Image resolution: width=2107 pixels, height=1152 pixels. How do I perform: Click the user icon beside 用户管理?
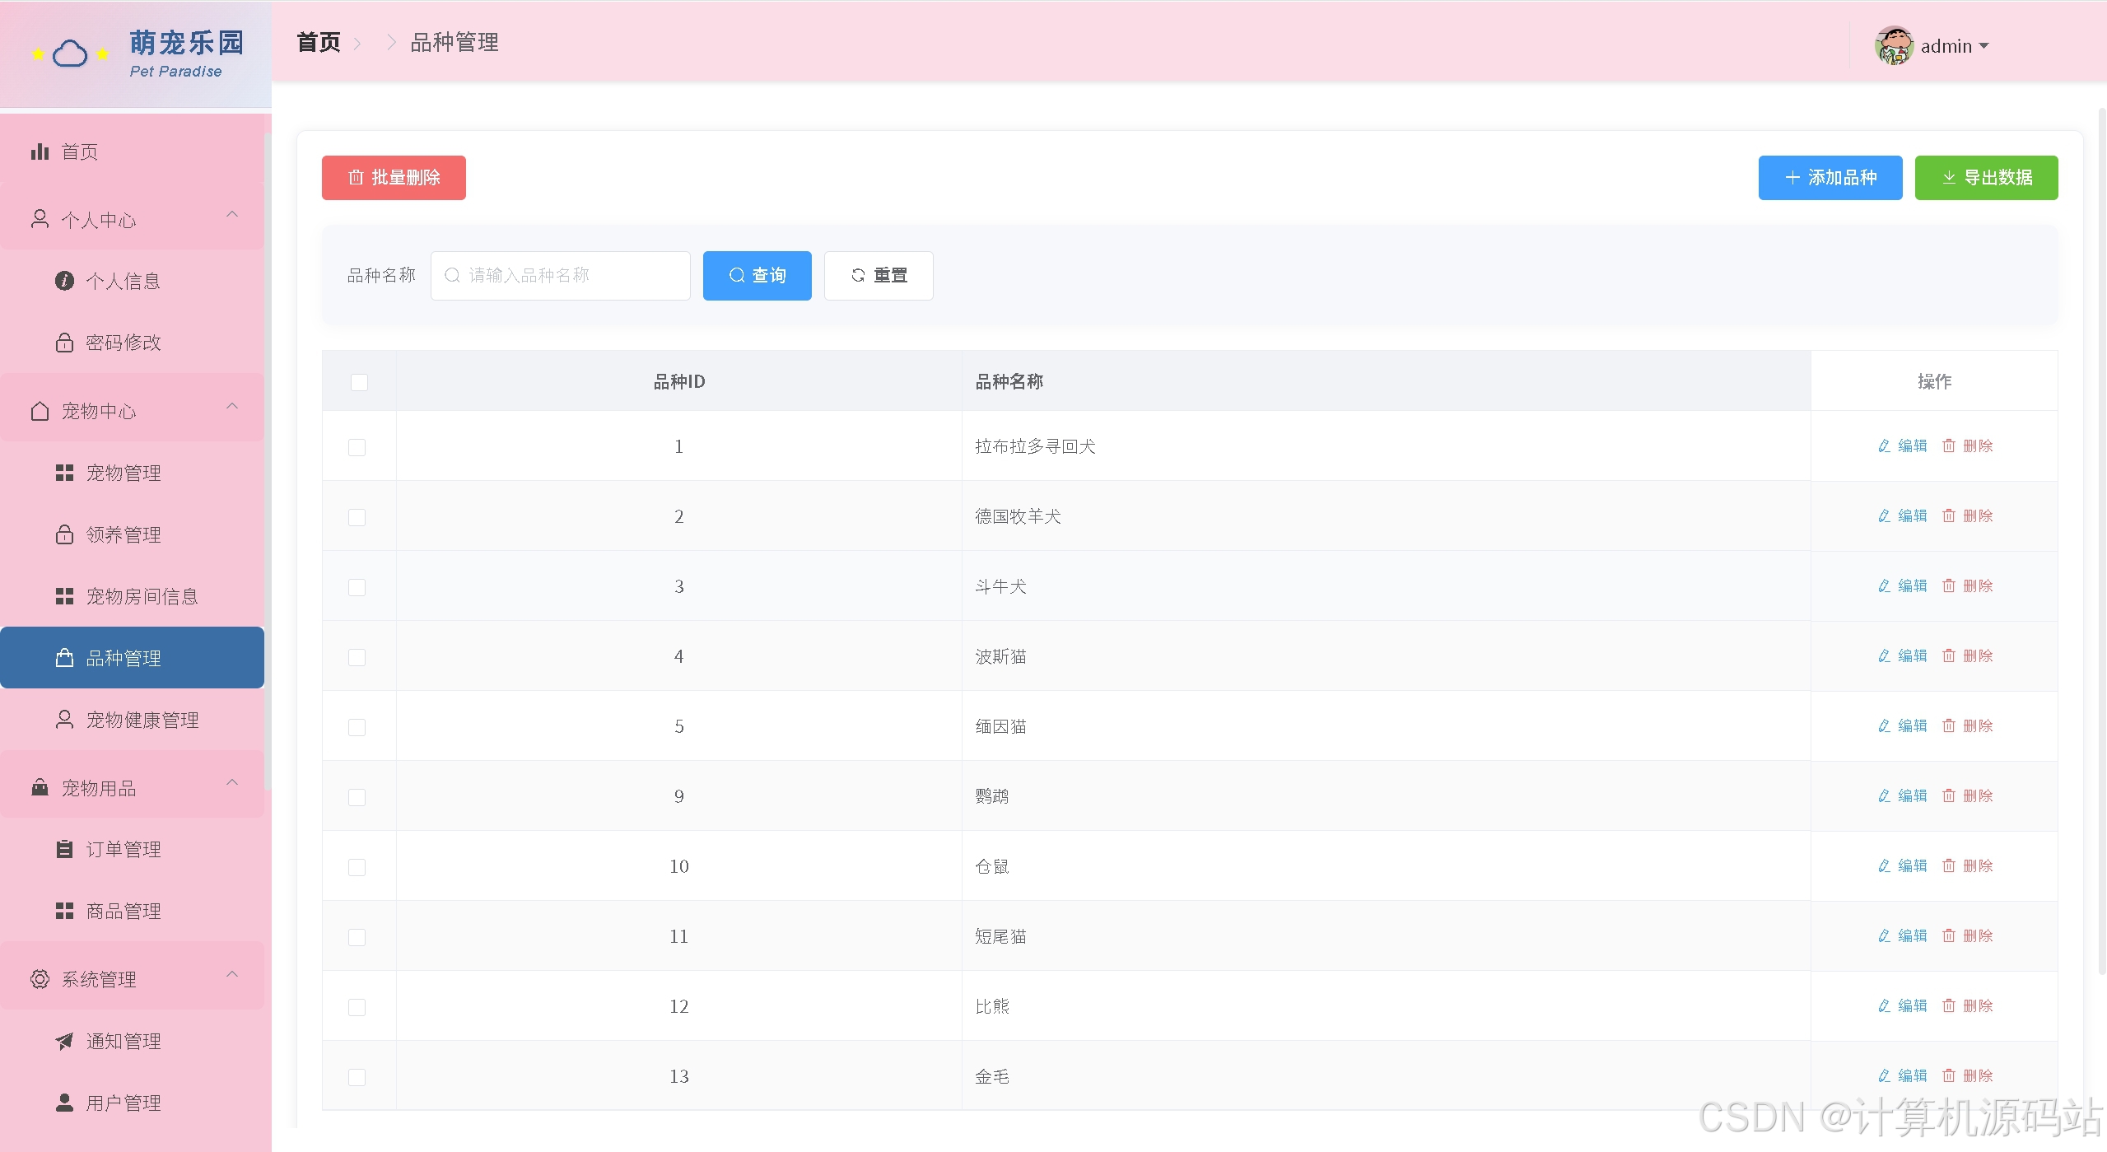click(x=64, y=1103)
